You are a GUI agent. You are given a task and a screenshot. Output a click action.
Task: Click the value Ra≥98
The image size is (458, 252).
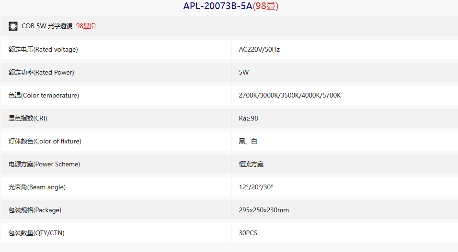[x=248, y=119]
